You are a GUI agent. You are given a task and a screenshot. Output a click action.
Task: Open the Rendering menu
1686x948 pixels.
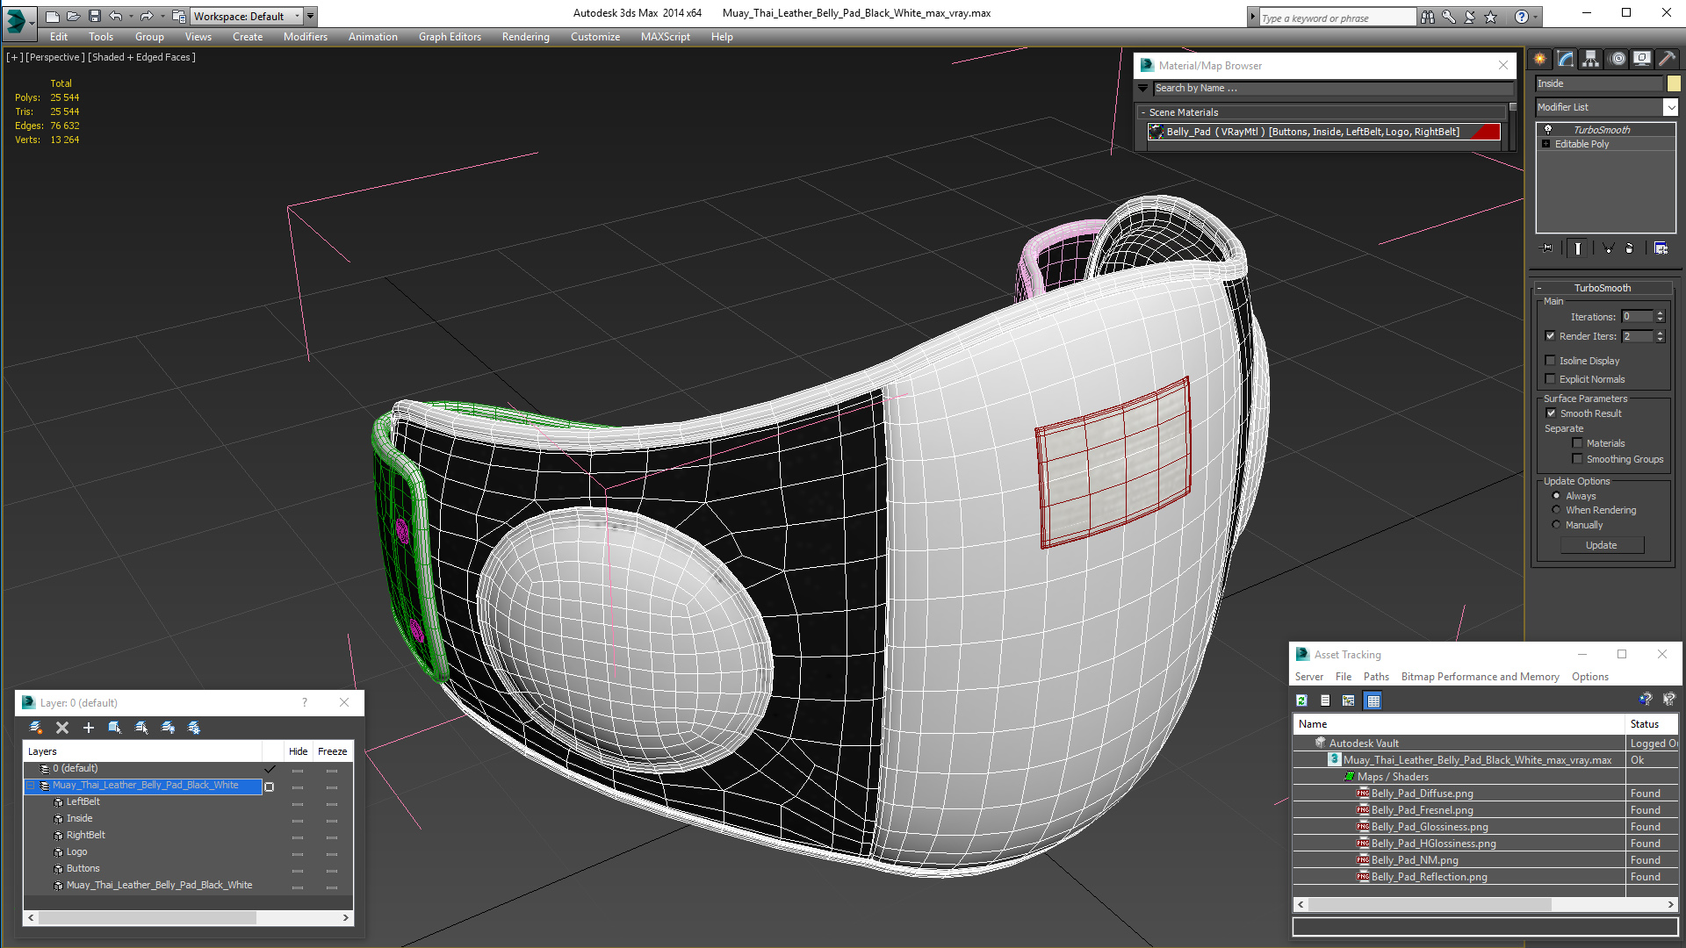tap(525, 37)
